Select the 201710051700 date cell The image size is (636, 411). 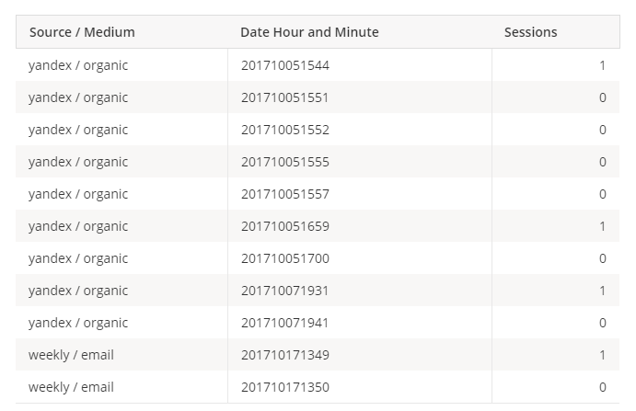[284, 258]
